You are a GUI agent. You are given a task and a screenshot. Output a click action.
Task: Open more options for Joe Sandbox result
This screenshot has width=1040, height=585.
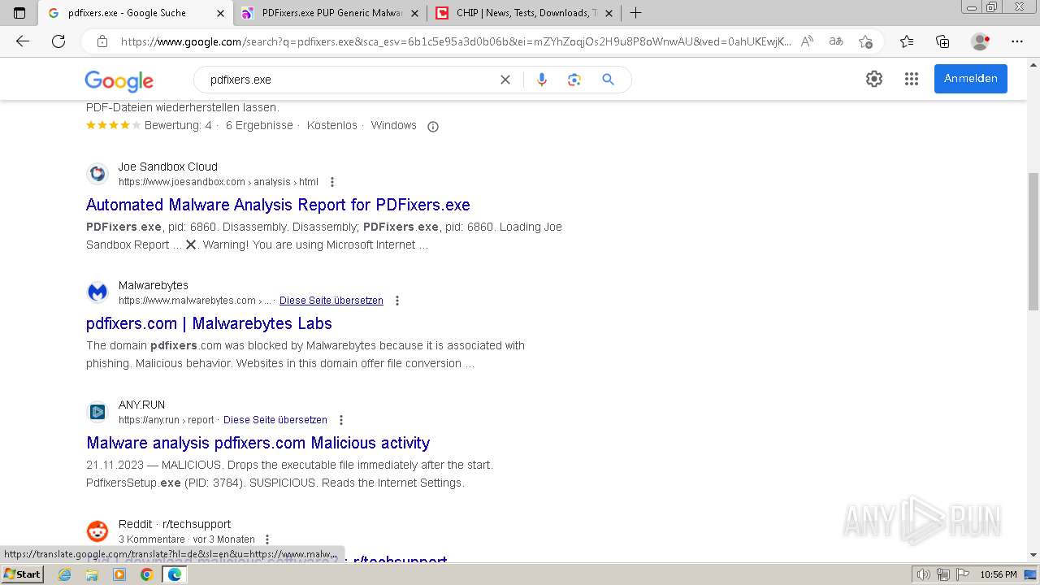(x=331, y=182)
